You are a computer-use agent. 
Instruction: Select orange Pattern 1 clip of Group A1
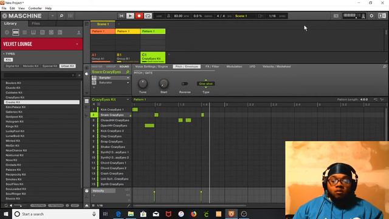tap(103, 31)
